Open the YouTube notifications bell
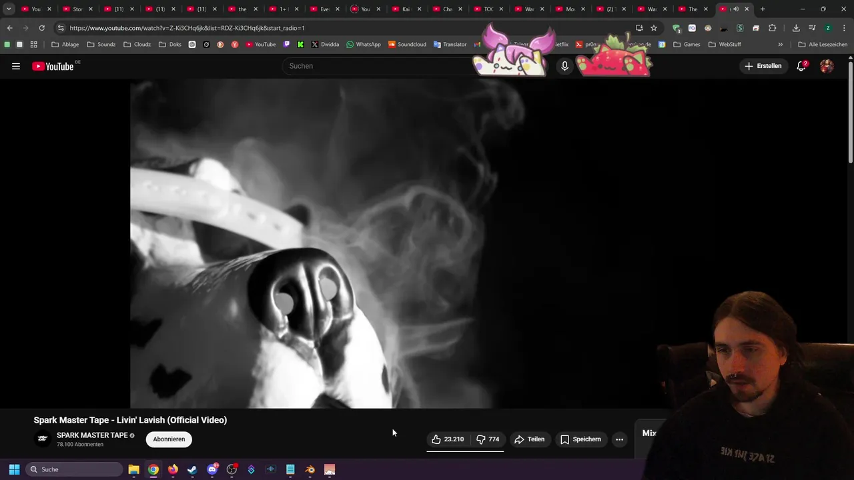854x480 pixels. coord(801,66)
